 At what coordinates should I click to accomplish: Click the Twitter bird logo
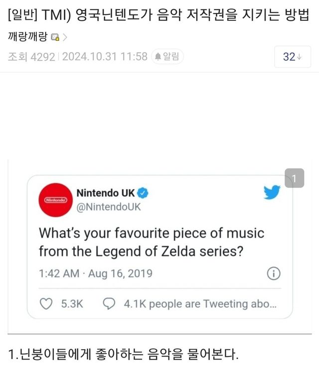click(272, 193)
